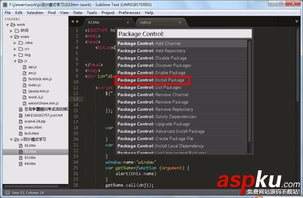
Task: Open the Help menu
Action: [149, 13]
